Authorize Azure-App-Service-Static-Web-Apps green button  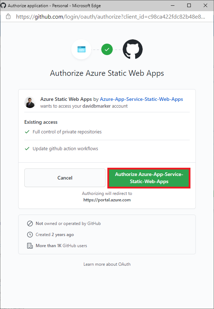(149, 178)
